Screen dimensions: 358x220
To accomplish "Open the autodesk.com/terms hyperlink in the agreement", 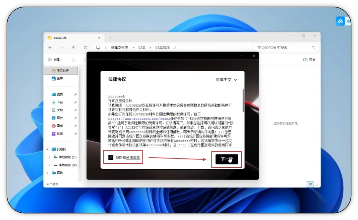I will click(139, 118).
